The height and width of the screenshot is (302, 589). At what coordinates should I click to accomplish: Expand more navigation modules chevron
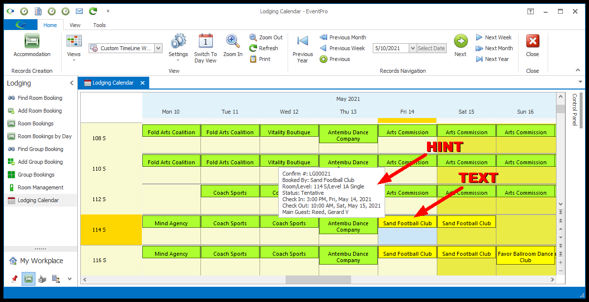(x=69, y=279)
